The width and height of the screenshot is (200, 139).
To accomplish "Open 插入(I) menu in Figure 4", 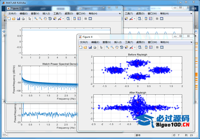I will (118, 42).
